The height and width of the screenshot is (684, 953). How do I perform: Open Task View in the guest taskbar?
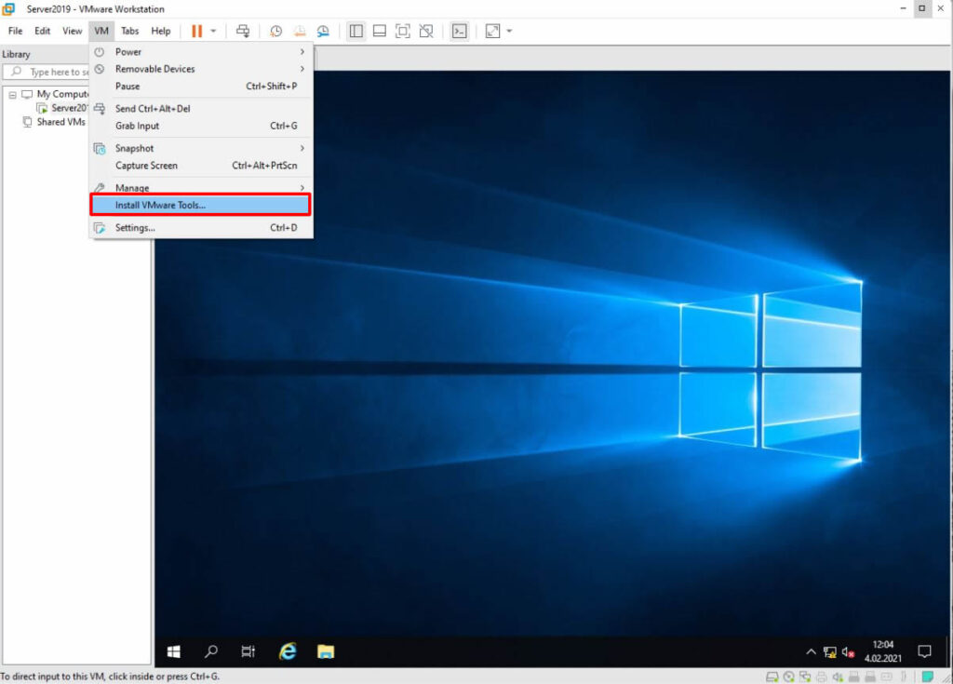248,651
